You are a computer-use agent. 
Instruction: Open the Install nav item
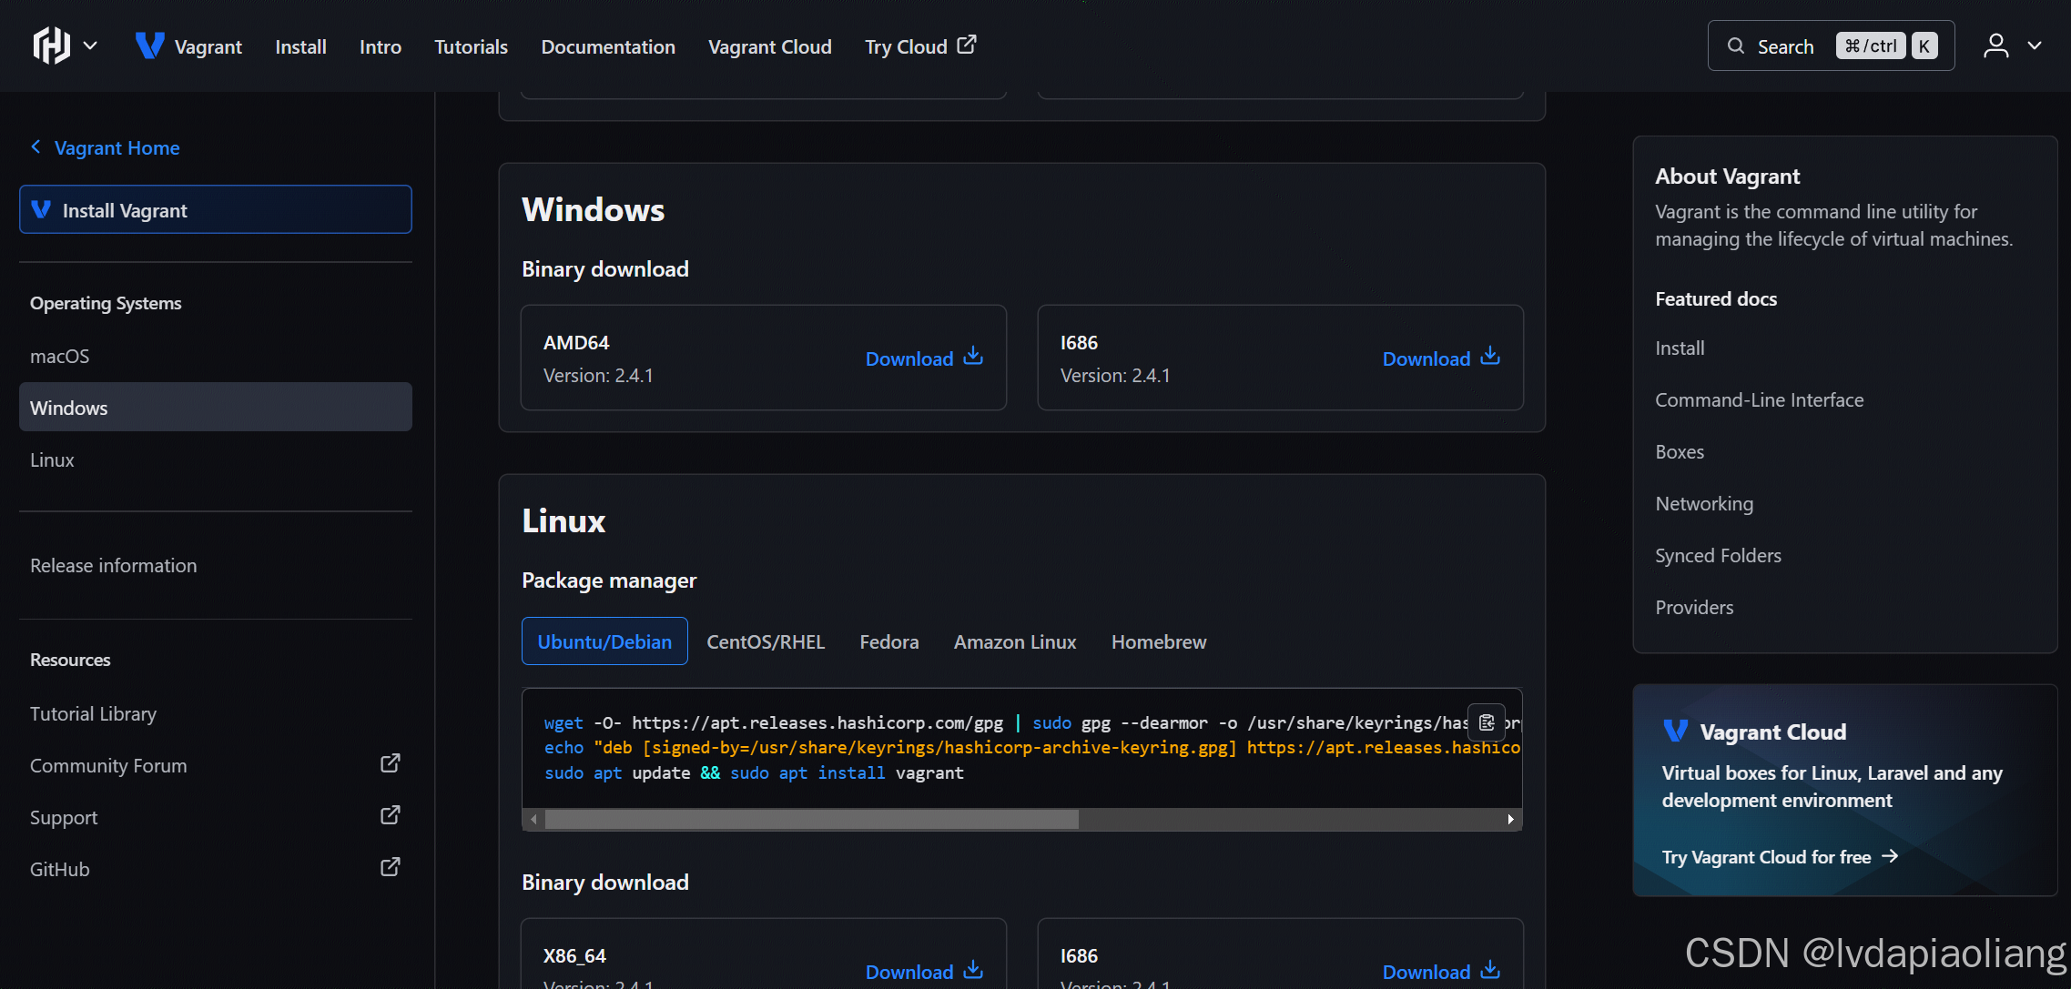tap(300, 46)
